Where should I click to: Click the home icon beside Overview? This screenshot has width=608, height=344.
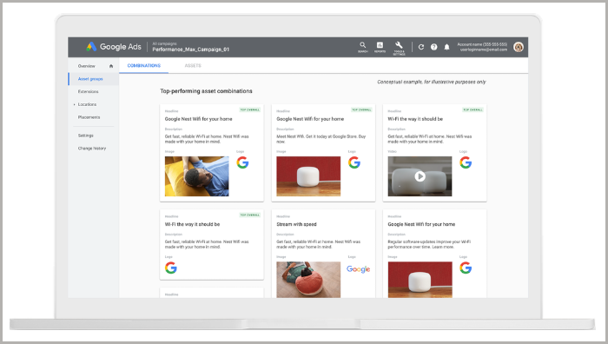coord(111,66)
